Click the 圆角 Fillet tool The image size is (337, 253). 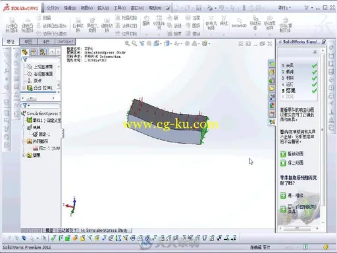(x=146, y=21)
